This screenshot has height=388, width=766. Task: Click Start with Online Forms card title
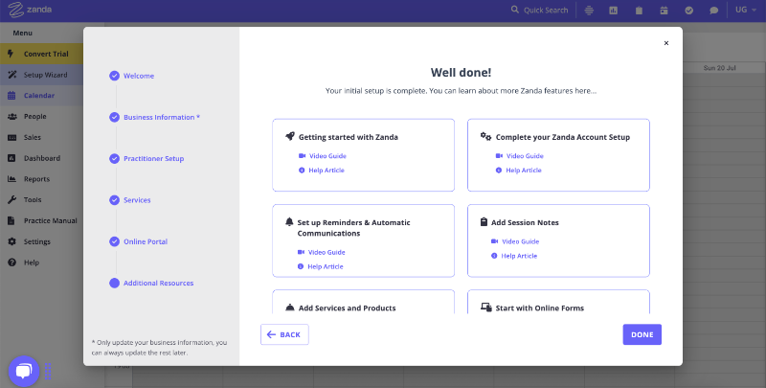(540, 308)
